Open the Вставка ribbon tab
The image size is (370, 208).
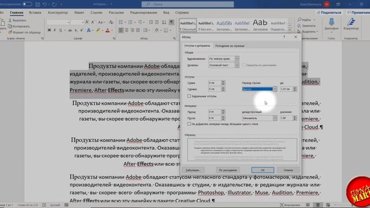[35, 13]
